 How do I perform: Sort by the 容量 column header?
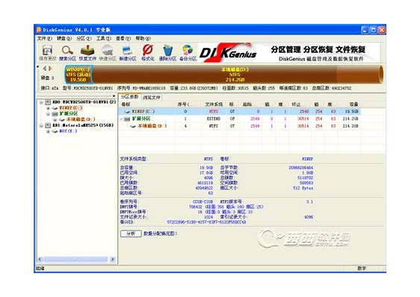(x=350, y=104)
